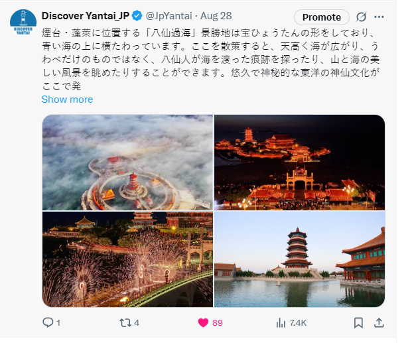Click the blue verified badge
This screenshot has width=410, height=343.
(137, 16)
